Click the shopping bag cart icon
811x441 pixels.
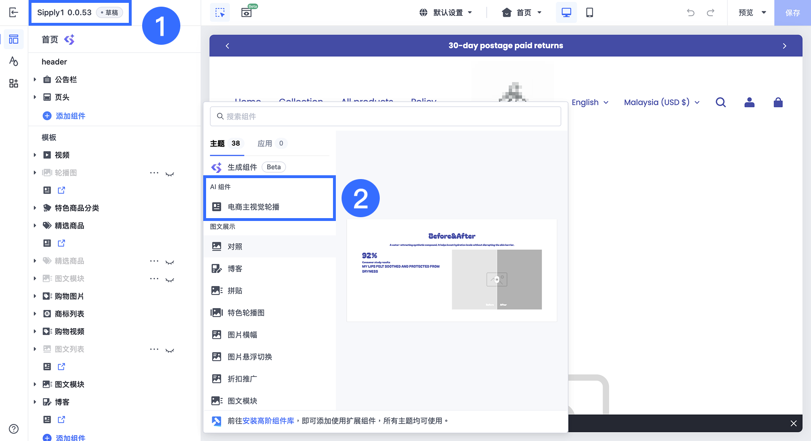point(778,102)
